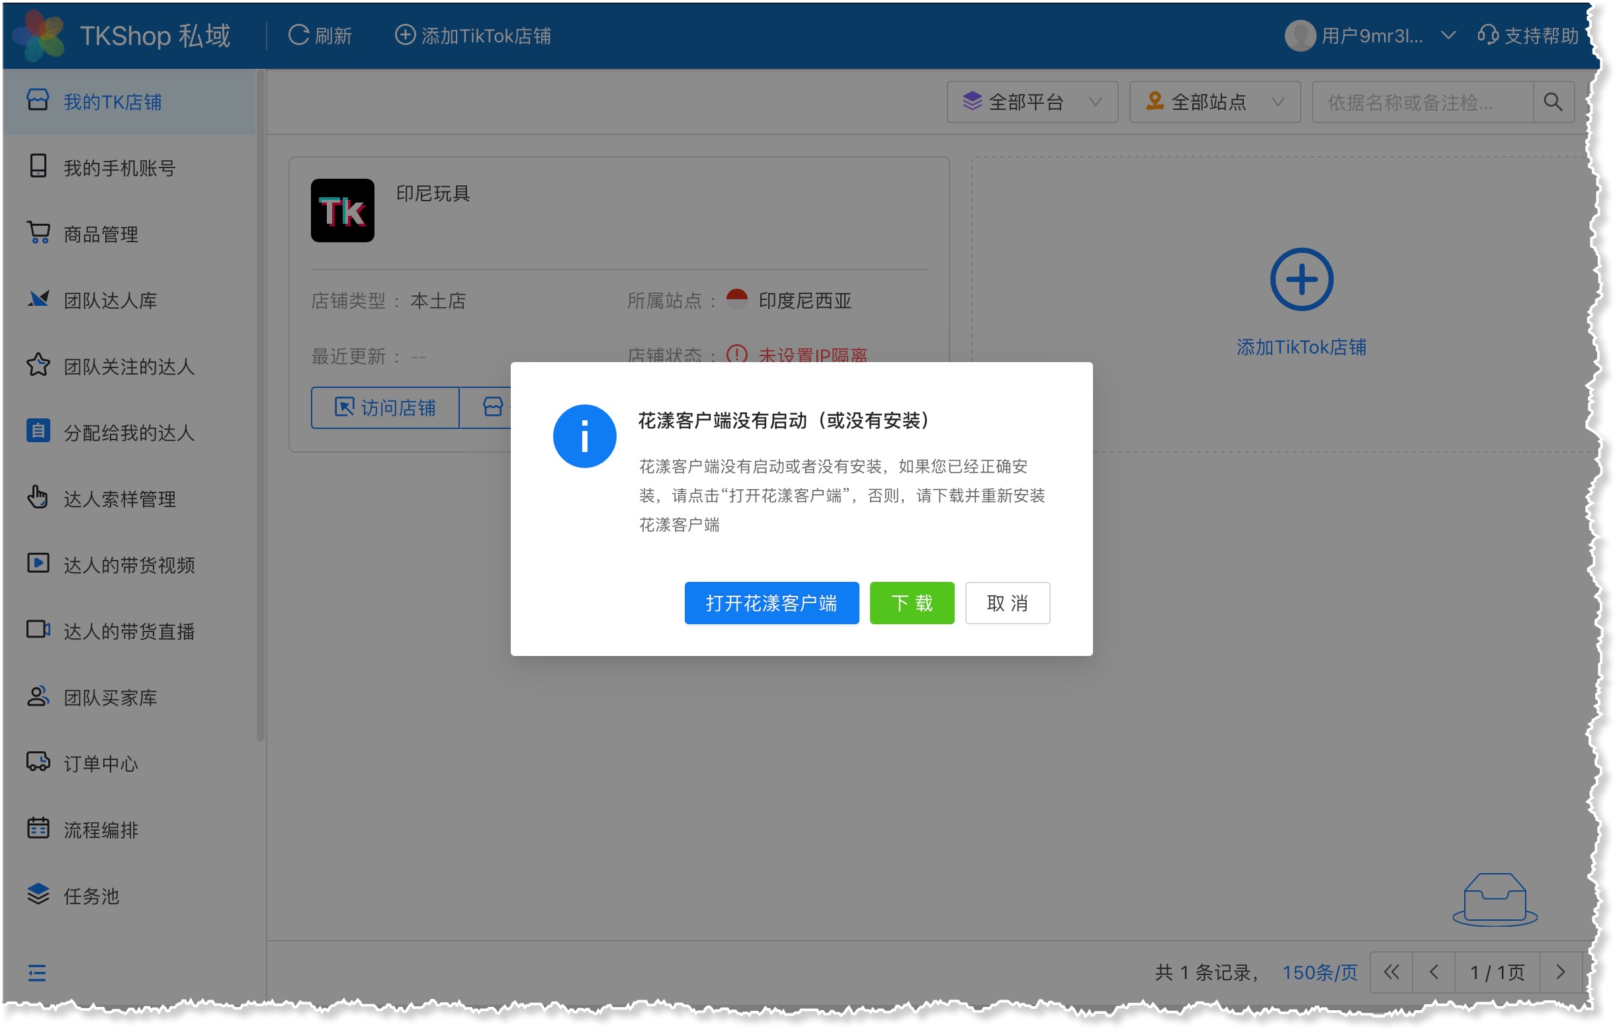1617x1030 pixels.
Task: Click the TK store logo thumbnail
Action: tap(343, 211)
